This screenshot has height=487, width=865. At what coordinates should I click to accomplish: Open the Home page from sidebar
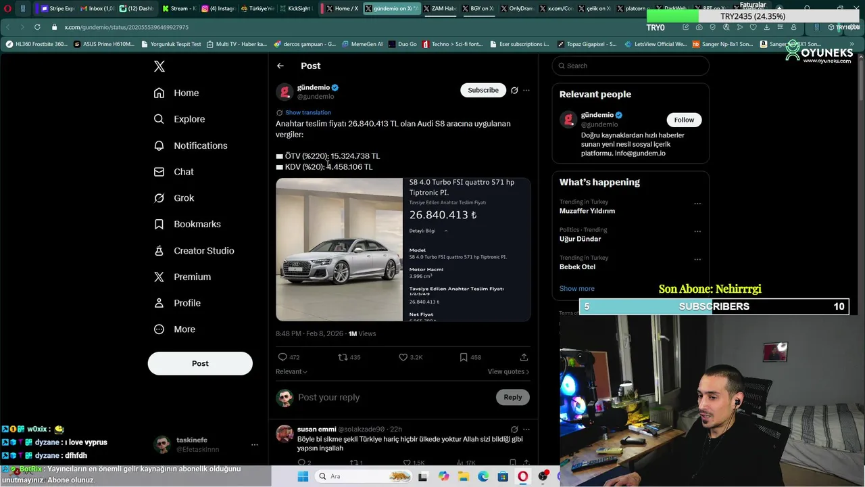pos(176,93)
